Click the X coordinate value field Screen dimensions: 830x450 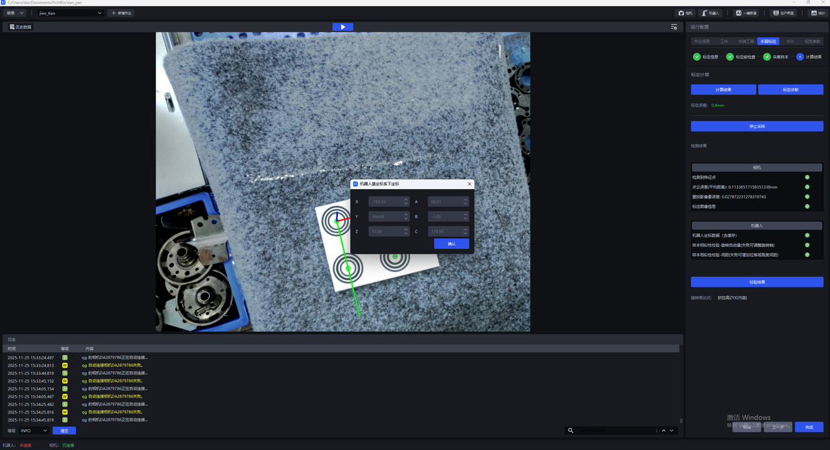click(x=385, y=202)
